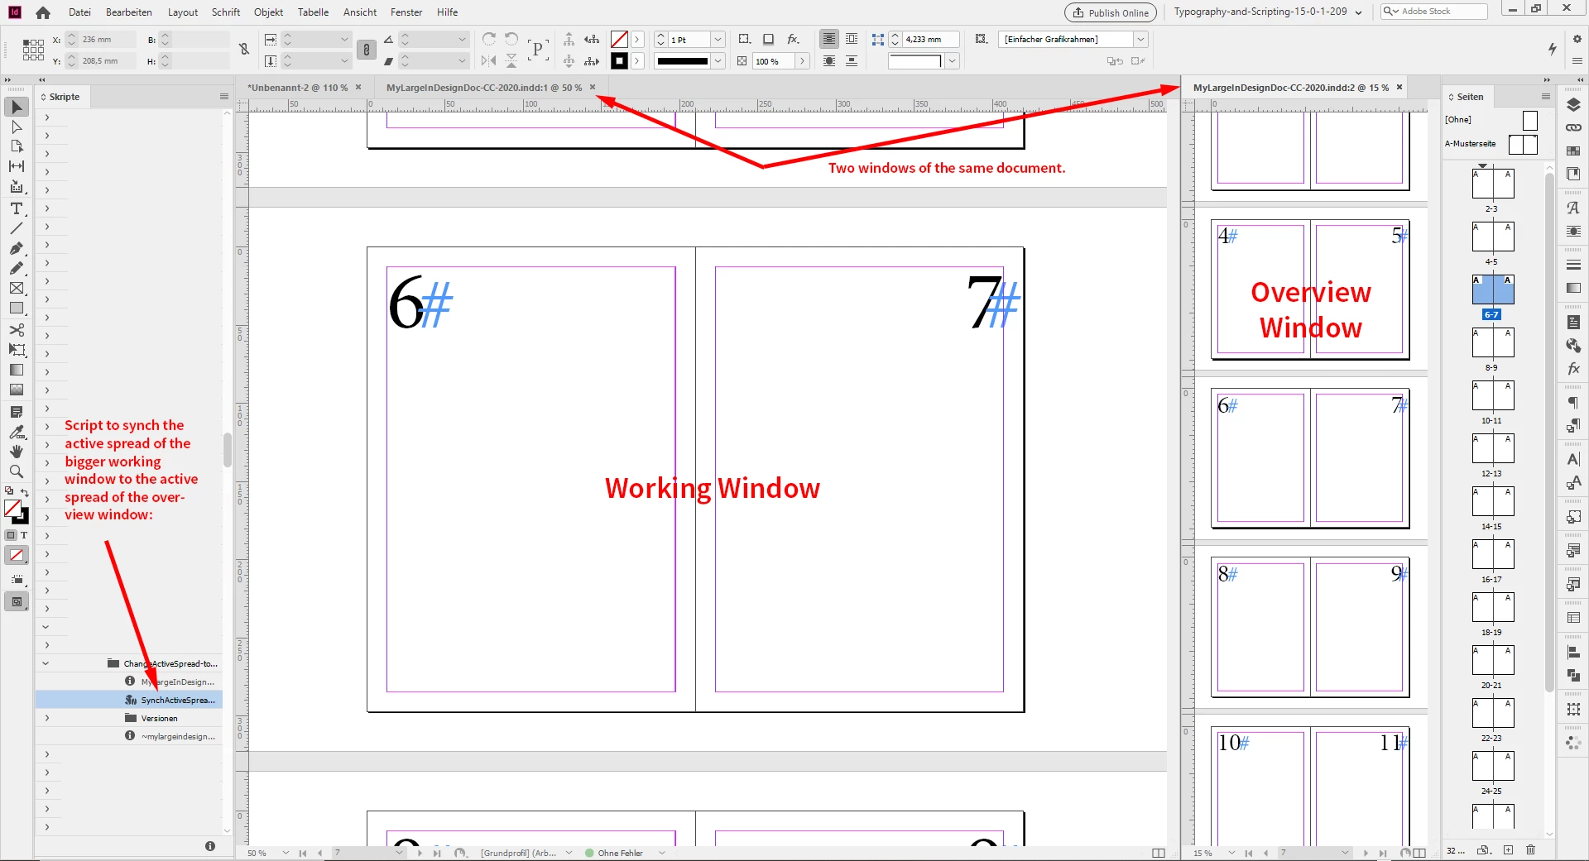Select the Rectangle tool
The width and height of the screenshot is (1589, 861).
point(17,309)
